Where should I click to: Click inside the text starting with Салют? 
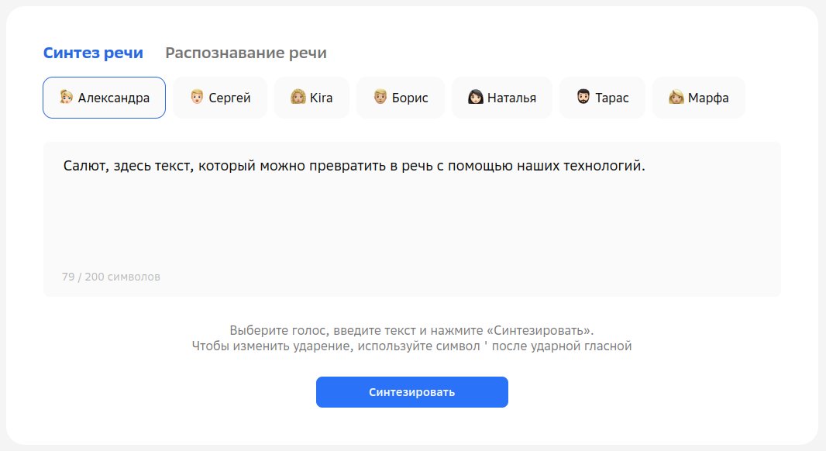pyautogui.click(x=353, y=166)
